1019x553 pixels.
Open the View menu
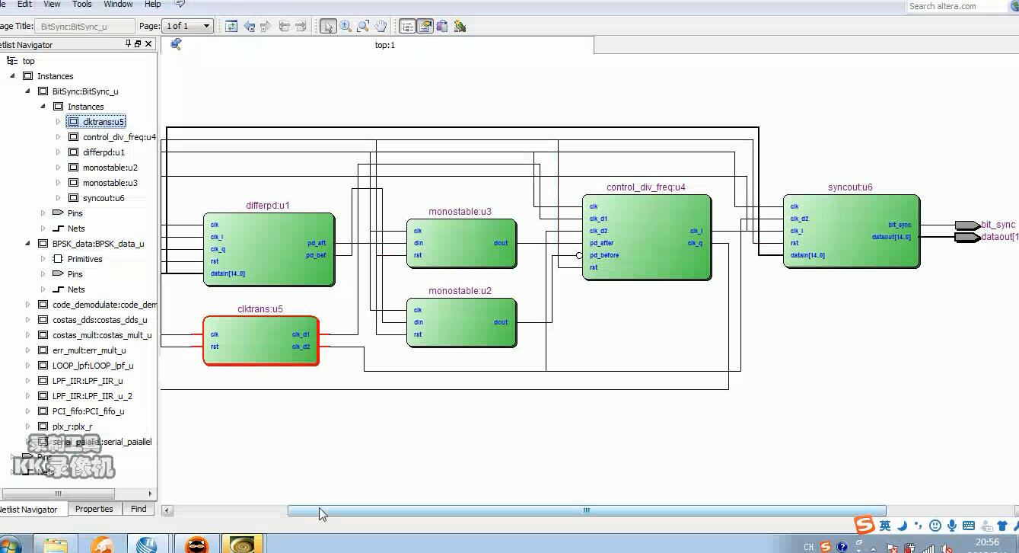tap(52, 4)
